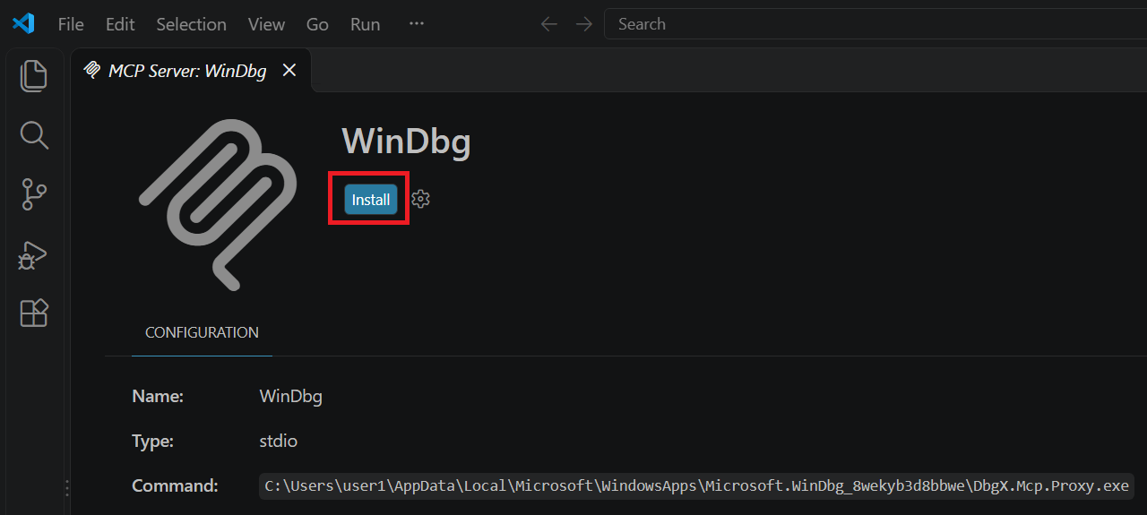Open Run and Debug view
Viewport: 1147px width, 515px height.
[x=34, y=254]
